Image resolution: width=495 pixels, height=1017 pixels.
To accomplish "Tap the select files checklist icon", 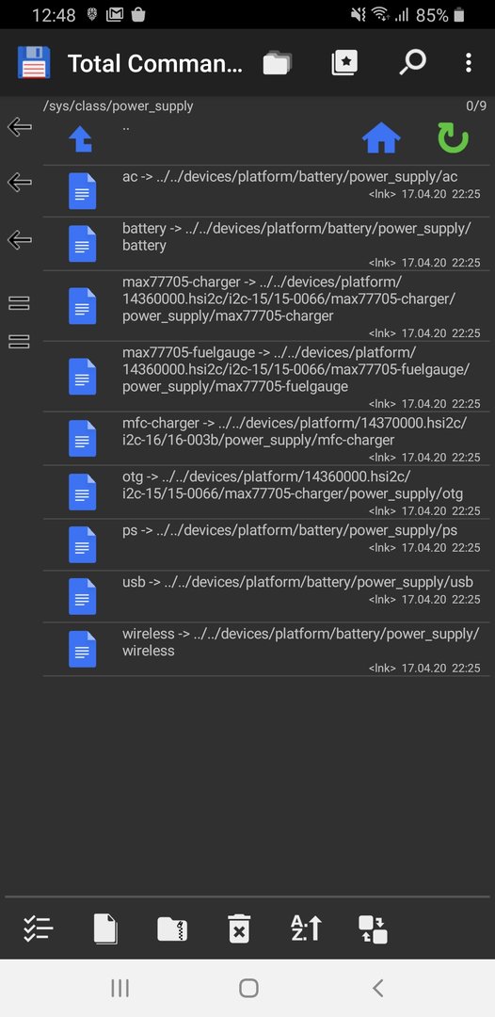I will (39, 928).
